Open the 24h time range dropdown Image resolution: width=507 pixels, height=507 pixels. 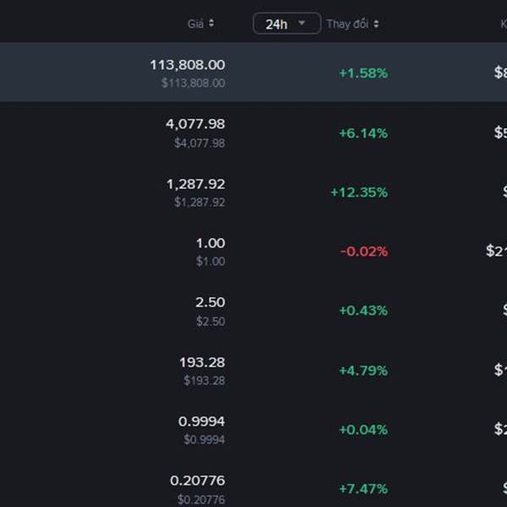point(286,24)
